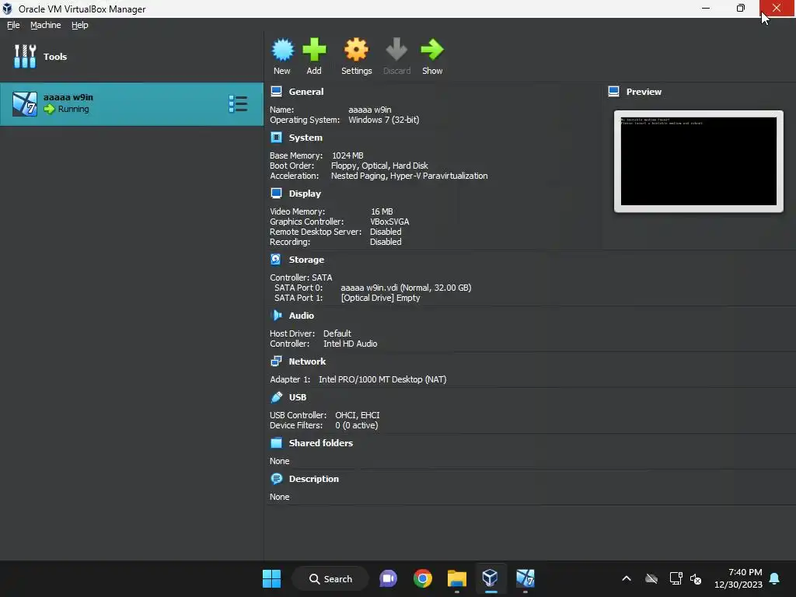This screenshot has width=796, height=597.
Task: Click the Storage section disk icon
Action: click(276, 260)
